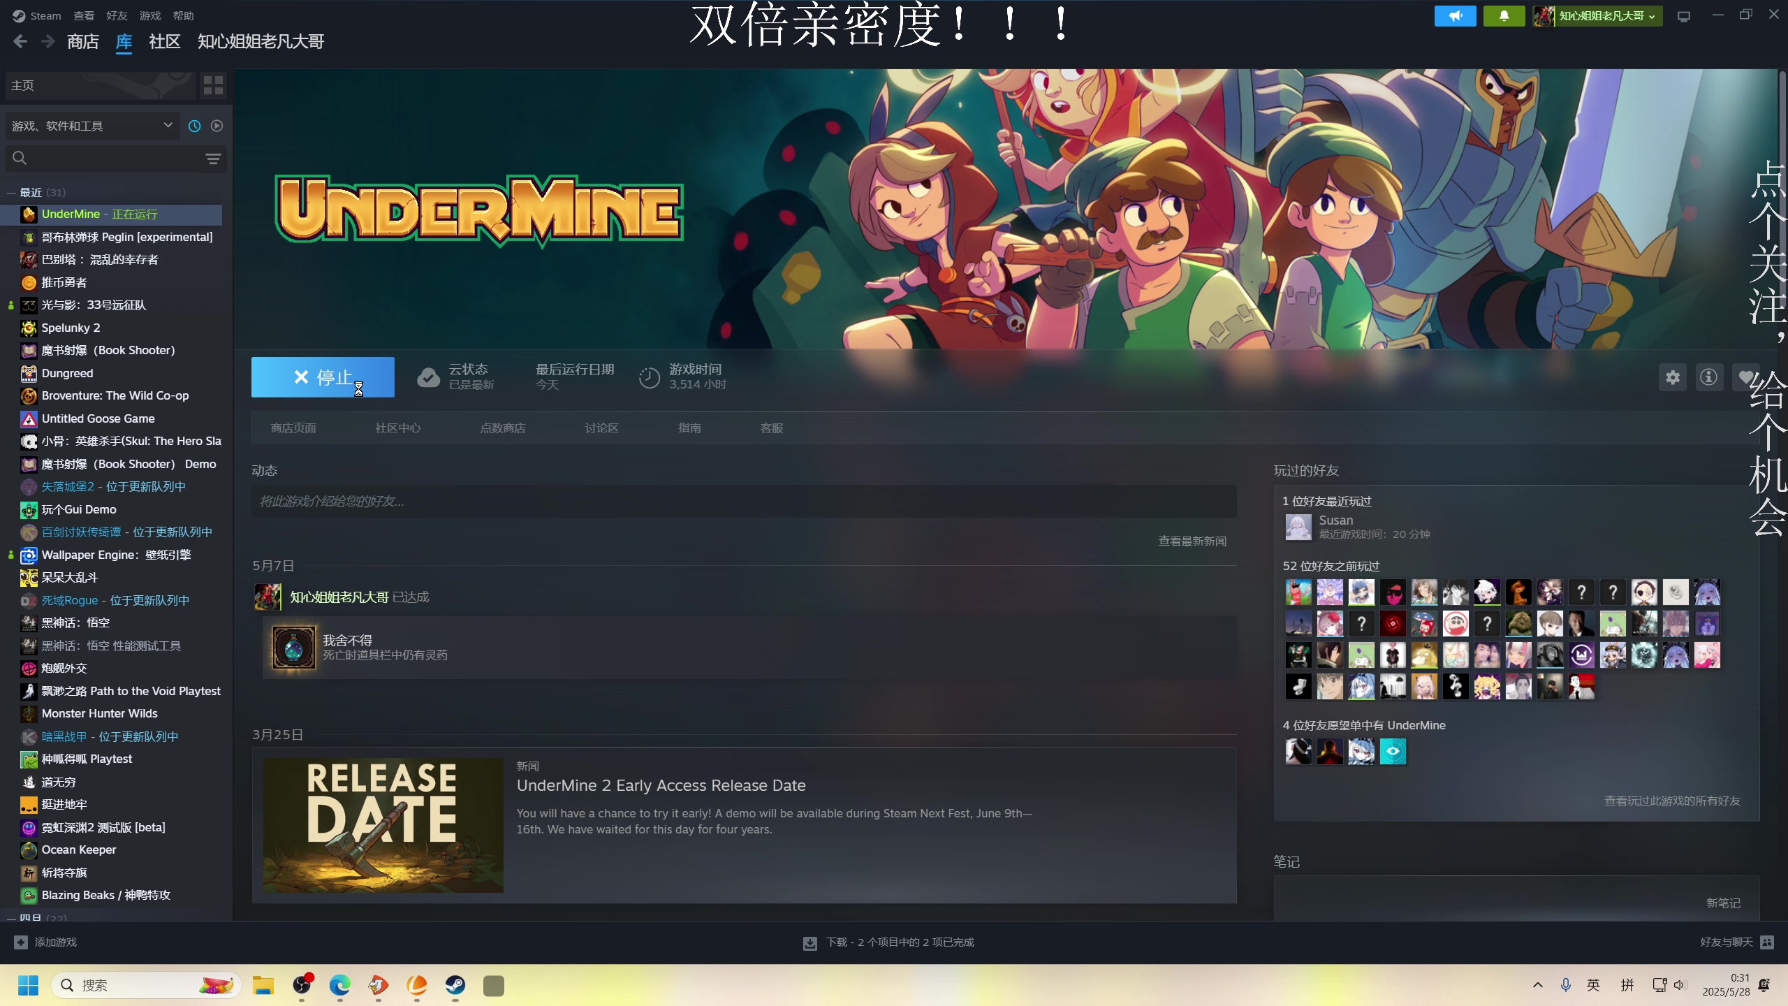Open the account name dropdown menu

pyautogui.click(x=1596, y=15)
